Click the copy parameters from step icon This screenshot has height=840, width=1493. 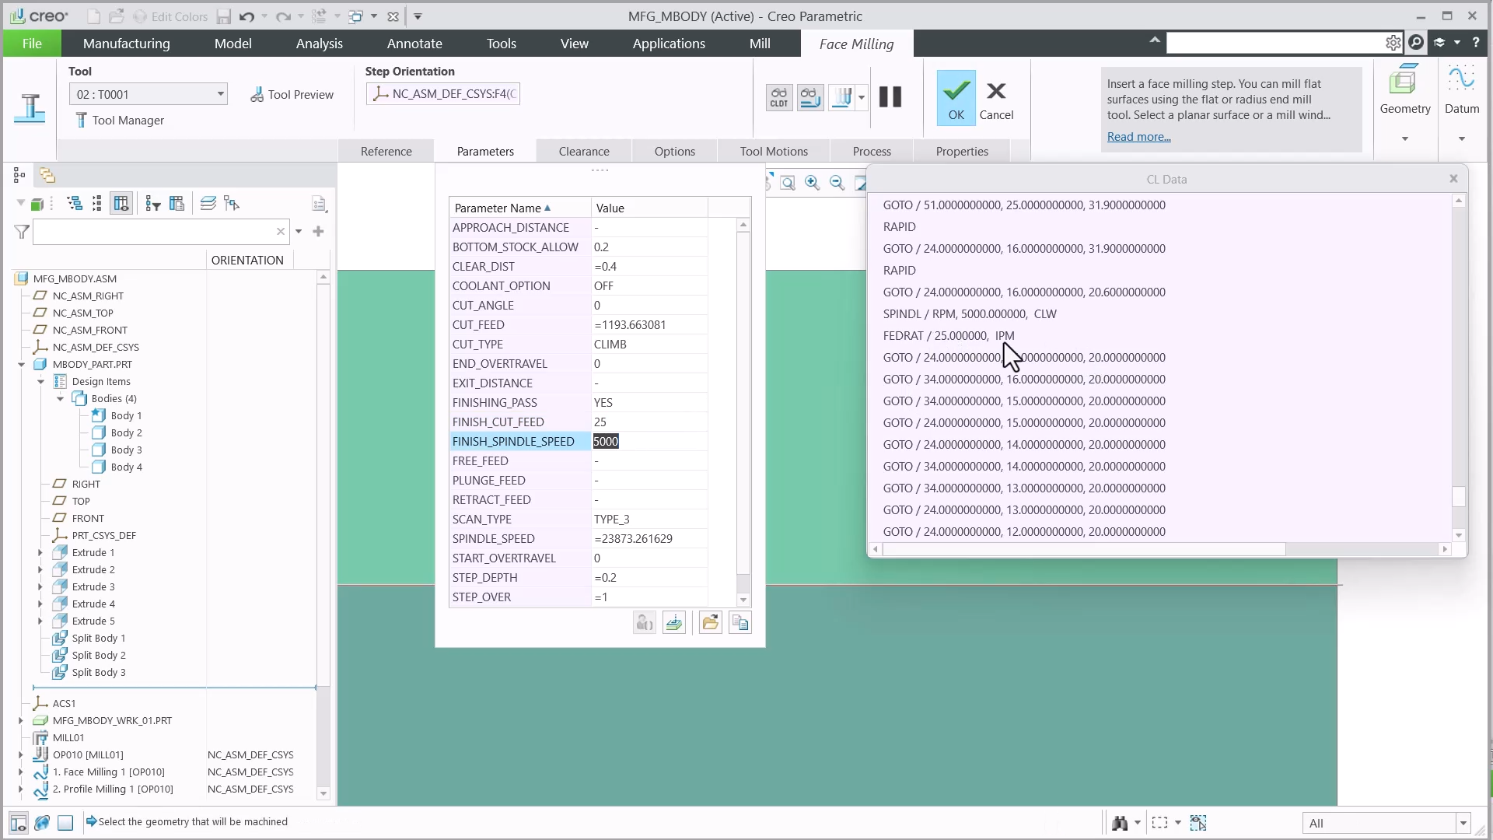click(x=740, y=622)
